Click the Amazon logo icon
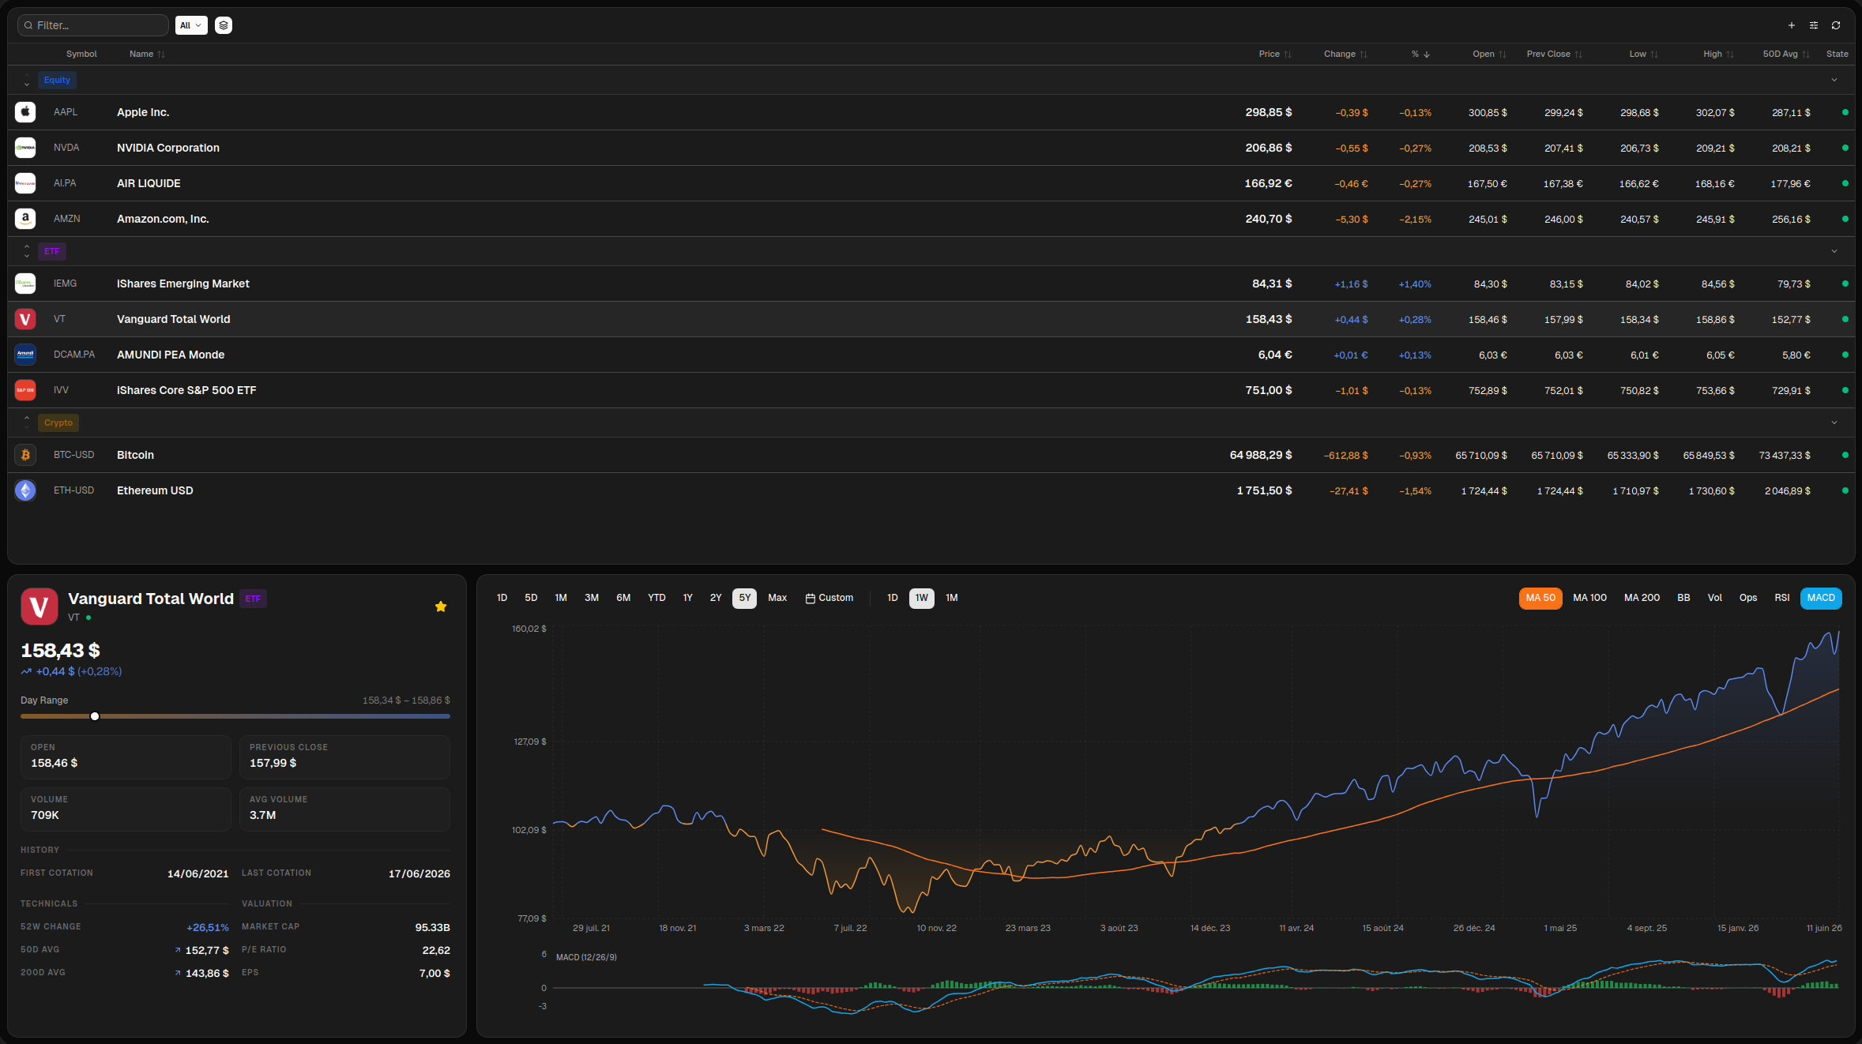Screen dimensions: 1862x1044 click(25, 219)
